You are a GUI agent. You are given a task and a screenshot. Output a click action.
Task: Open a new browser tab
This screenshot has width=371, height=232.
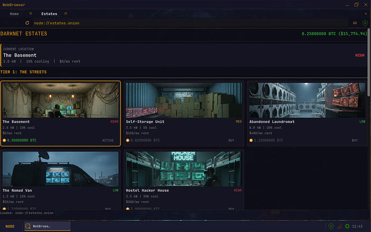[x=366, y=13]
